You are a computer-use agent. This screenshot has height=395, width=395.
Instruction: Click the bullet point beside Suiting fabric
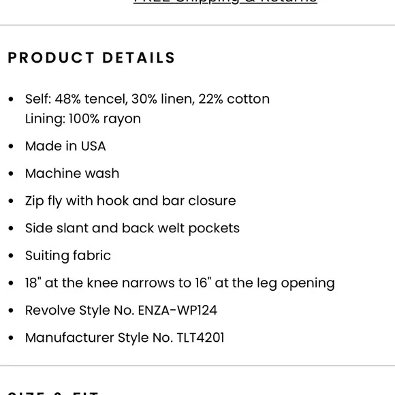coord(11,255)
